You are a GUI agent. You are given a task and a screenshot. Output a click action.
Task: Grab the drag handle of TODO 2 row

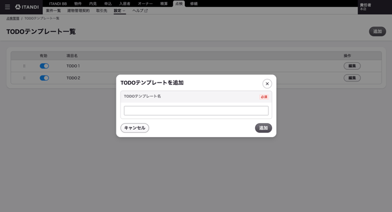pos(24,78)
